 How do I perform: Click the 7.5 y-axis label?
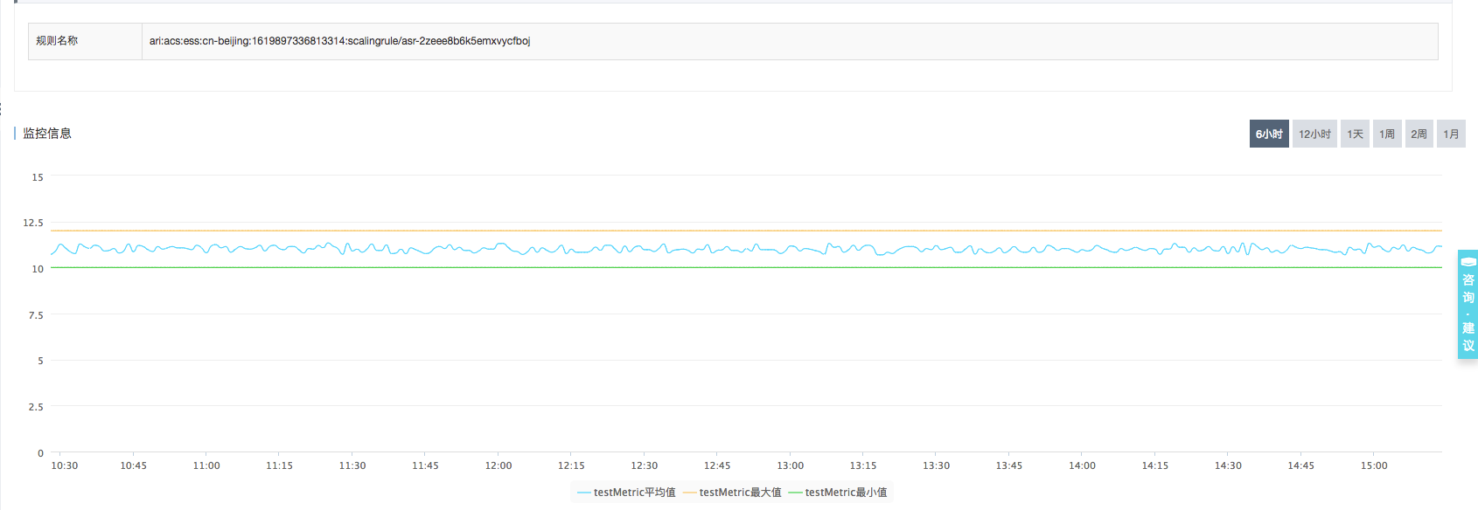[36, 315]
